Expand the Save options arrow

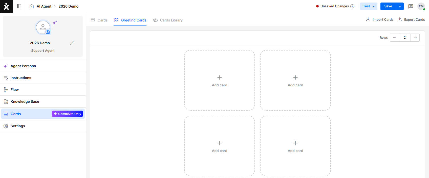(x=400, y=6)
